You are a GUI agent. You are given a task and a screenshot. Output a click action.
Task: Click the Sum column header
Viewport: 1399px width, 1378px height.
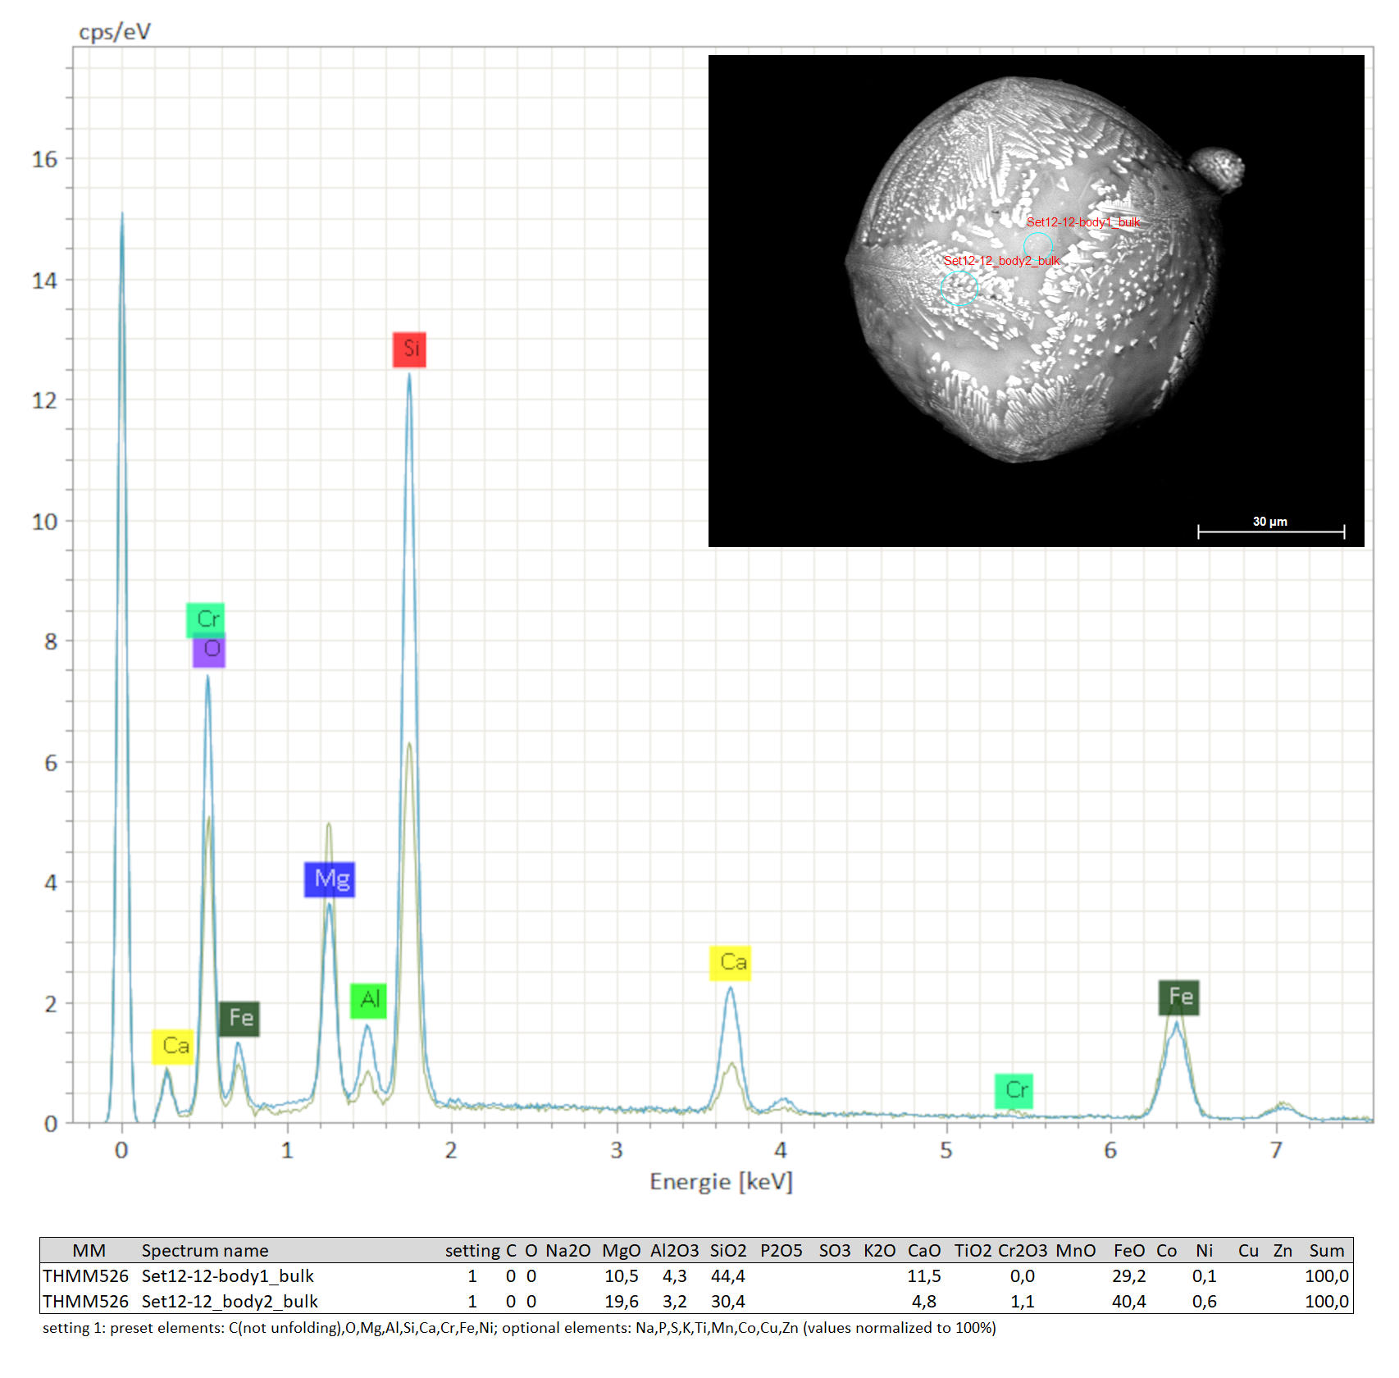point(1326,1250)
